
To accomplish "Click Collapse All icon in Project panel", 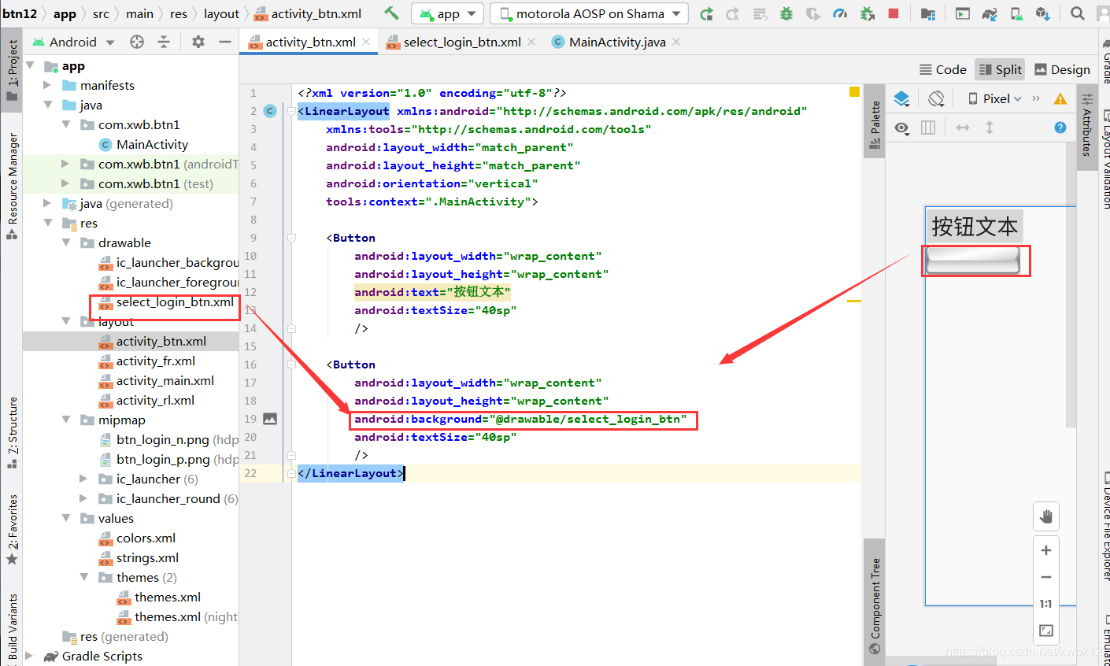I will point(164,42).
